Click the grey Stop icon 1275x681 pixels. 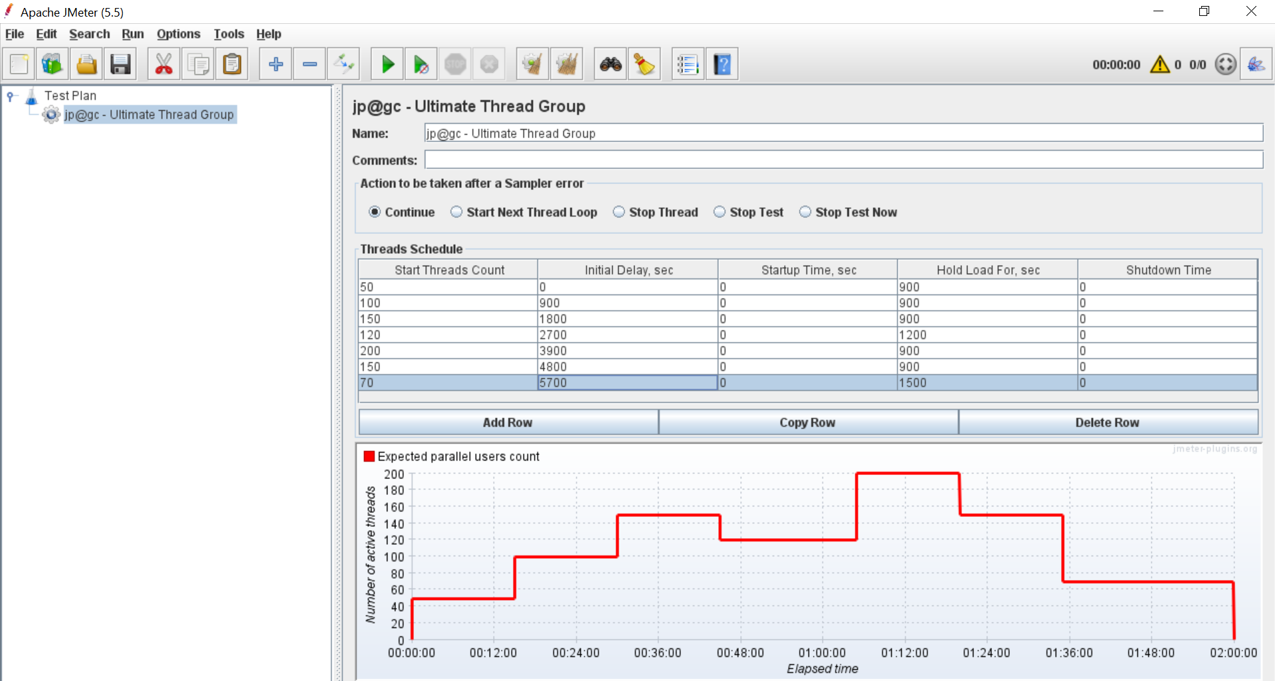(x=455, y=64)
